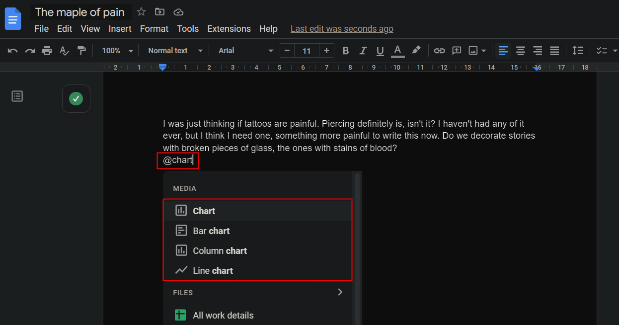619x325 pixels.
Task: Align text left
Action: 503,51
